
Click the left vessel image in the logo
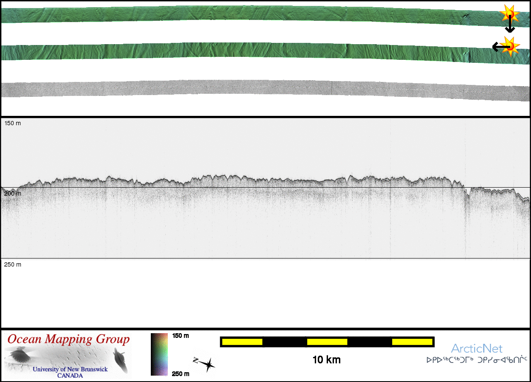point(19,355)
